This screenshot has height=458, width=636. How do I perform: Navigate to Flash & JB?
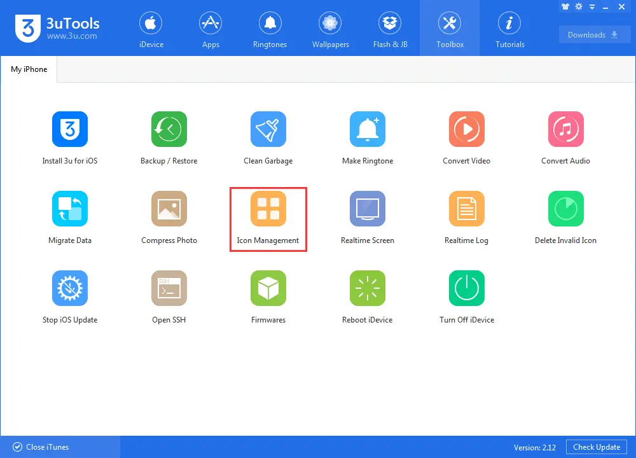(390, 29)
